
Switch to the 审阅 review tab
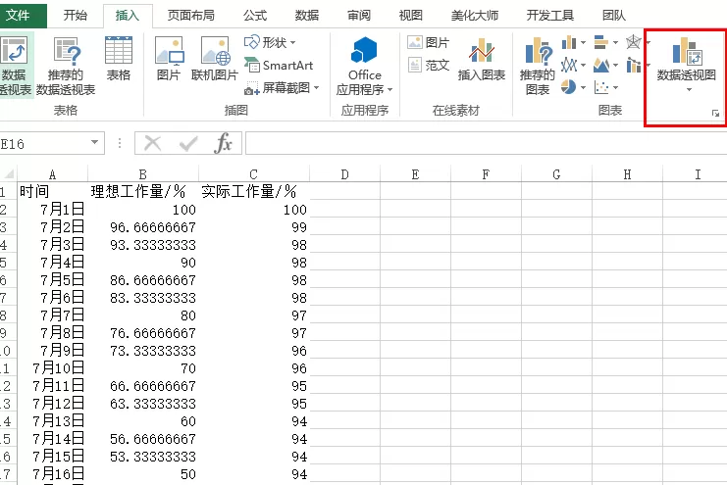click(x=358, y=16)
